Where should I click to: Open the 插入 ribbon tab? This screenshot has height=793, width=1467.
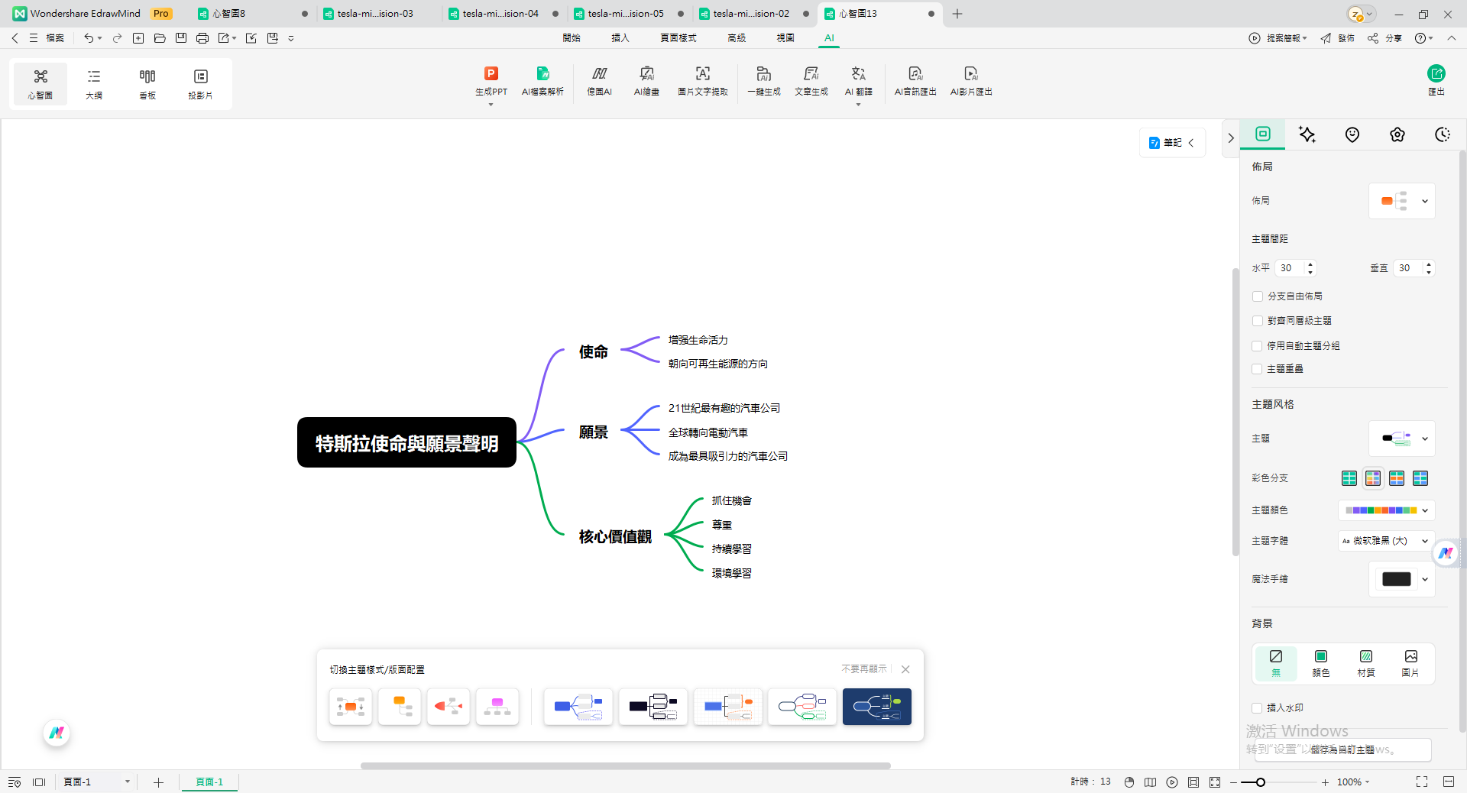620,37
